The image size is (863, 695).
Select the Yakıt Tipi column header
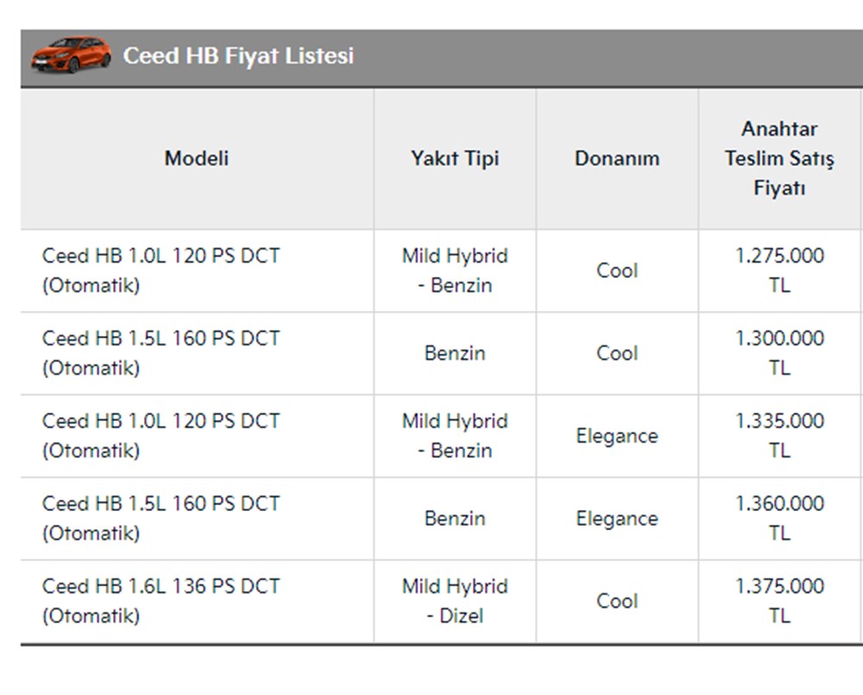[x=455, y=159]
